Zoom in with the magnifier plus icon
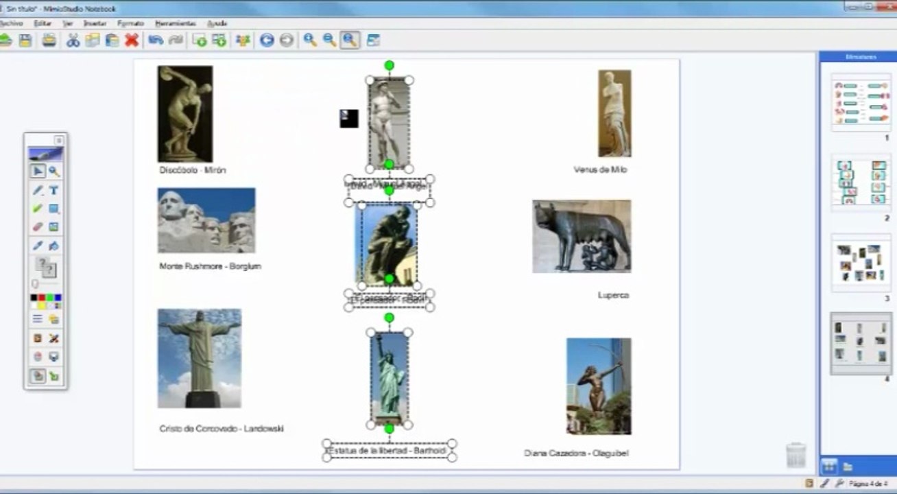Screen dimensions: 897x494 coord(310,40)
